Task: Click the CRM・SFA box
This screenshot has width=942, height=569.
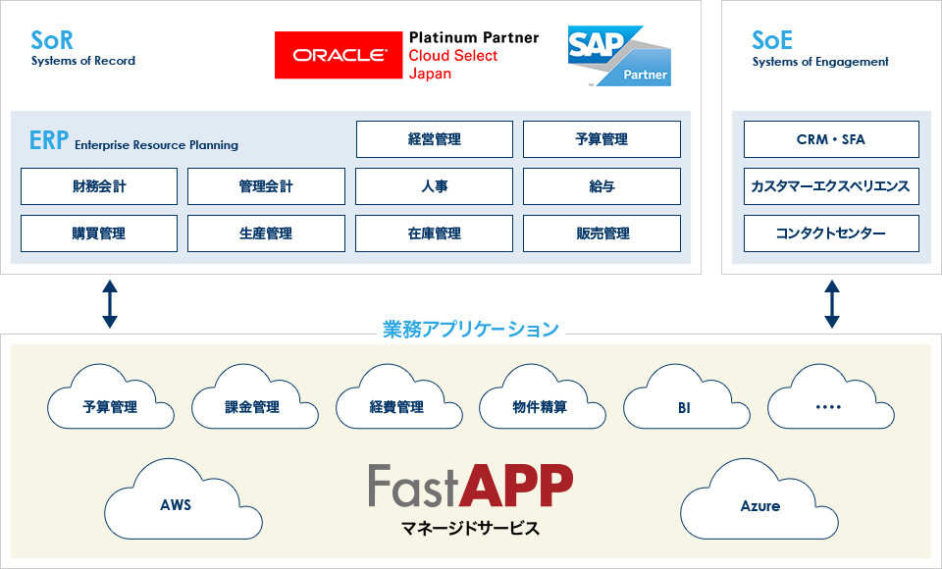Action: point(831,139)
